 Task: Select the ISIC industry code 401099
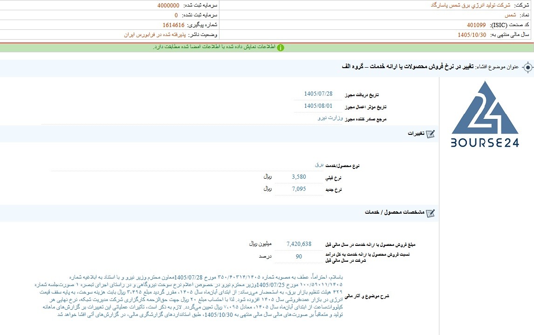pos(476,25)
